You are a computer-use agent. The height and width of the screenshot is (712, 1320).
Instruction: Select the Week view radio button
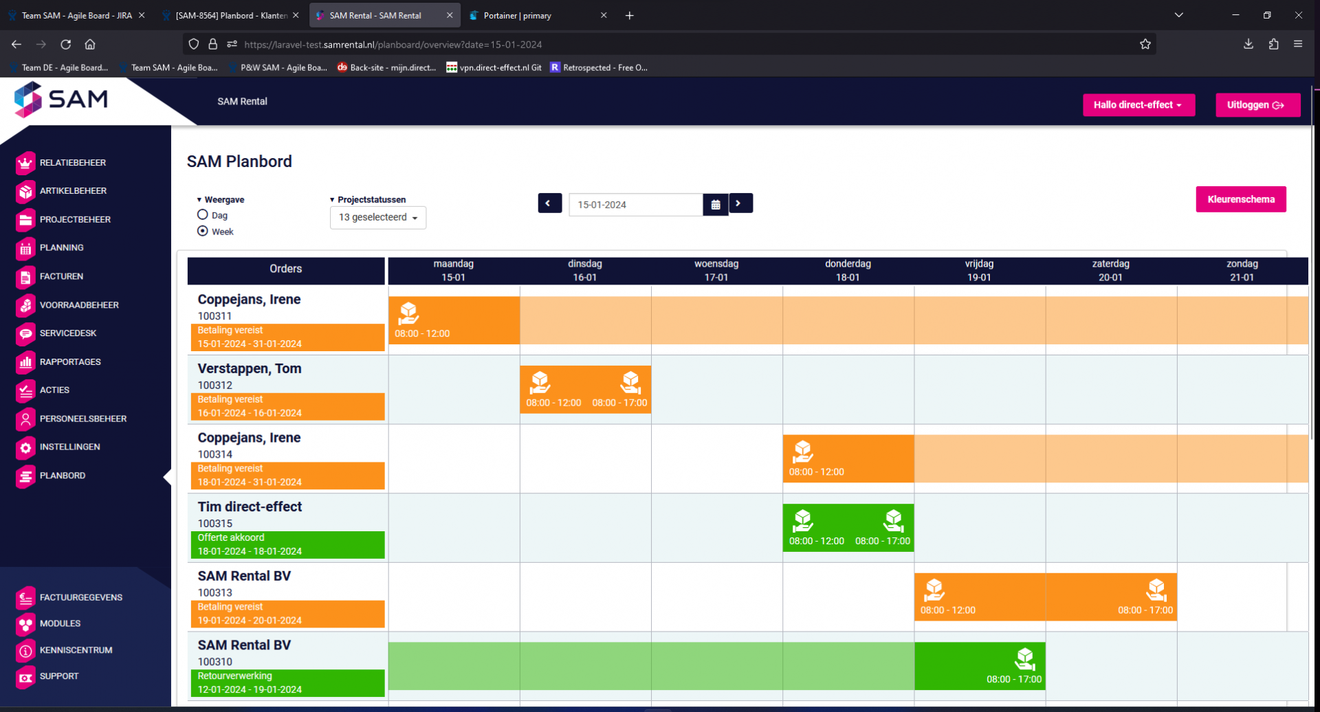[203, 231]
